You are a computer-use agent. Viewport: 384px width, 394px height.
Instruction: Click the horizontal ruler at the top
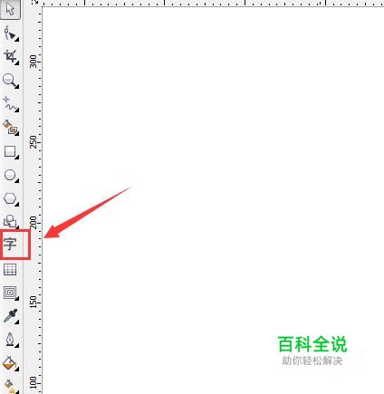tap(211, 3)
